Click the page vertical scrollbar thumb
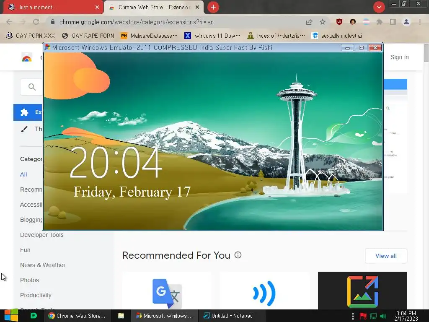 426,52
